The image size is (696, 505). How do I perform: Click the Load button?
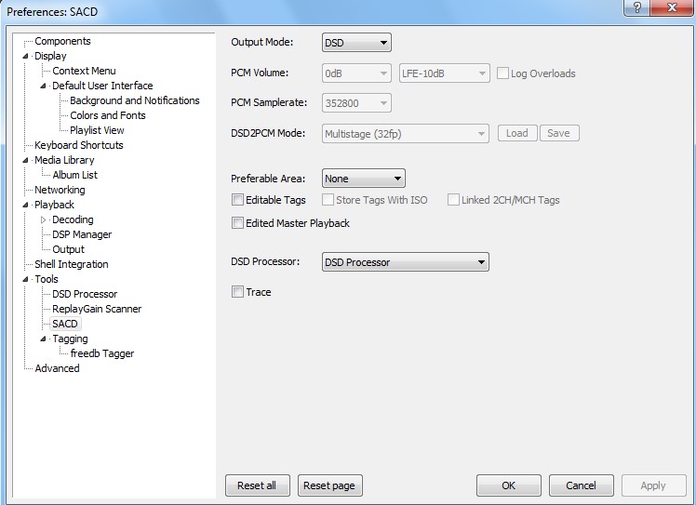click(517, 133)
